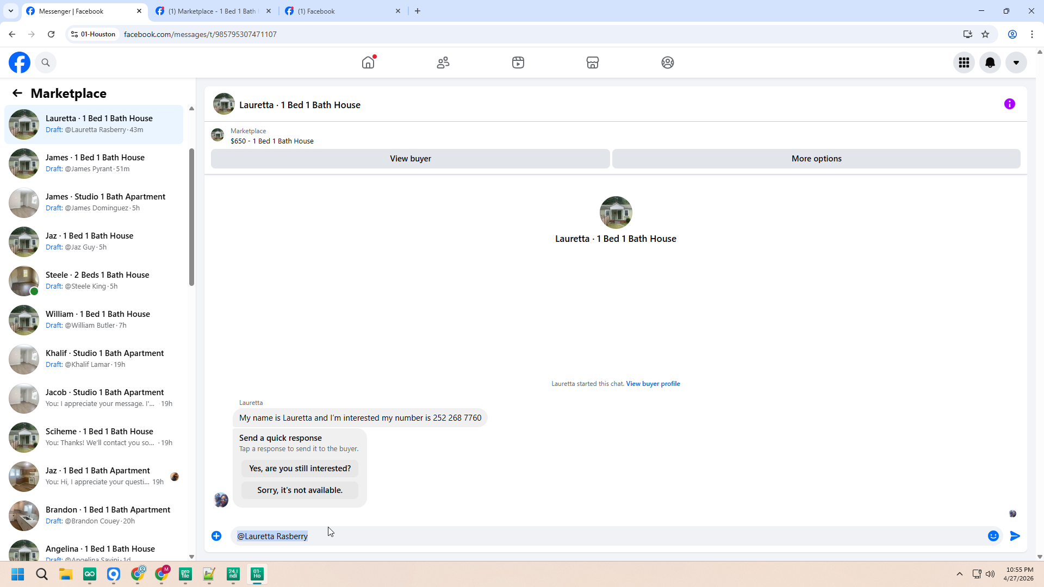This screenshot has width=1044, height=587.
Task: Open the emoji picker in the message box
Action: [993, 536]
